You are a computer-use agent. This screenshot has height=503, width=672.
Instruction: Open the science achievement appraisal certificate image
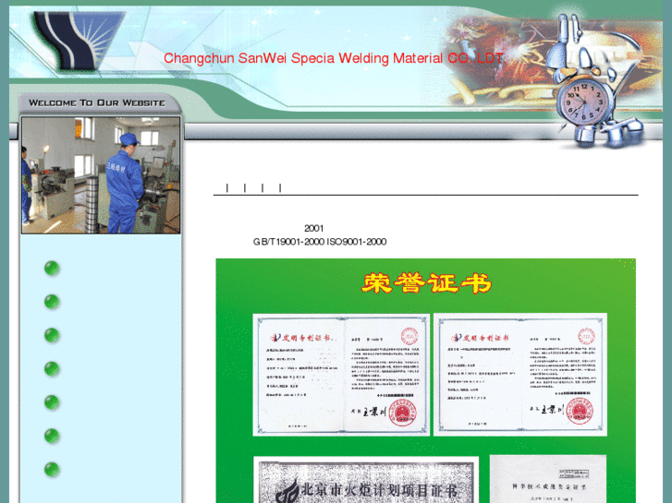(548, 479)
